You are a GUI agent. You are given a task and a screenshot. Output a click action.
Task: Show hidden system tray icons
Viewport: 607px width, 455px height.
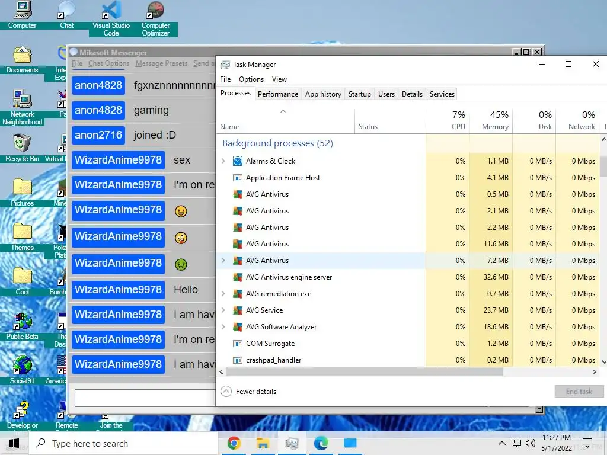(x=501, y=443)
